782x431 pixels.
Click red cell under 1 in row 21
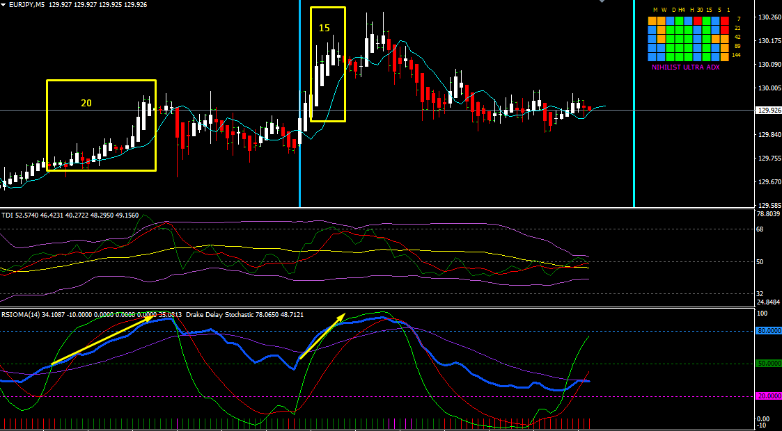pos(725,30)
